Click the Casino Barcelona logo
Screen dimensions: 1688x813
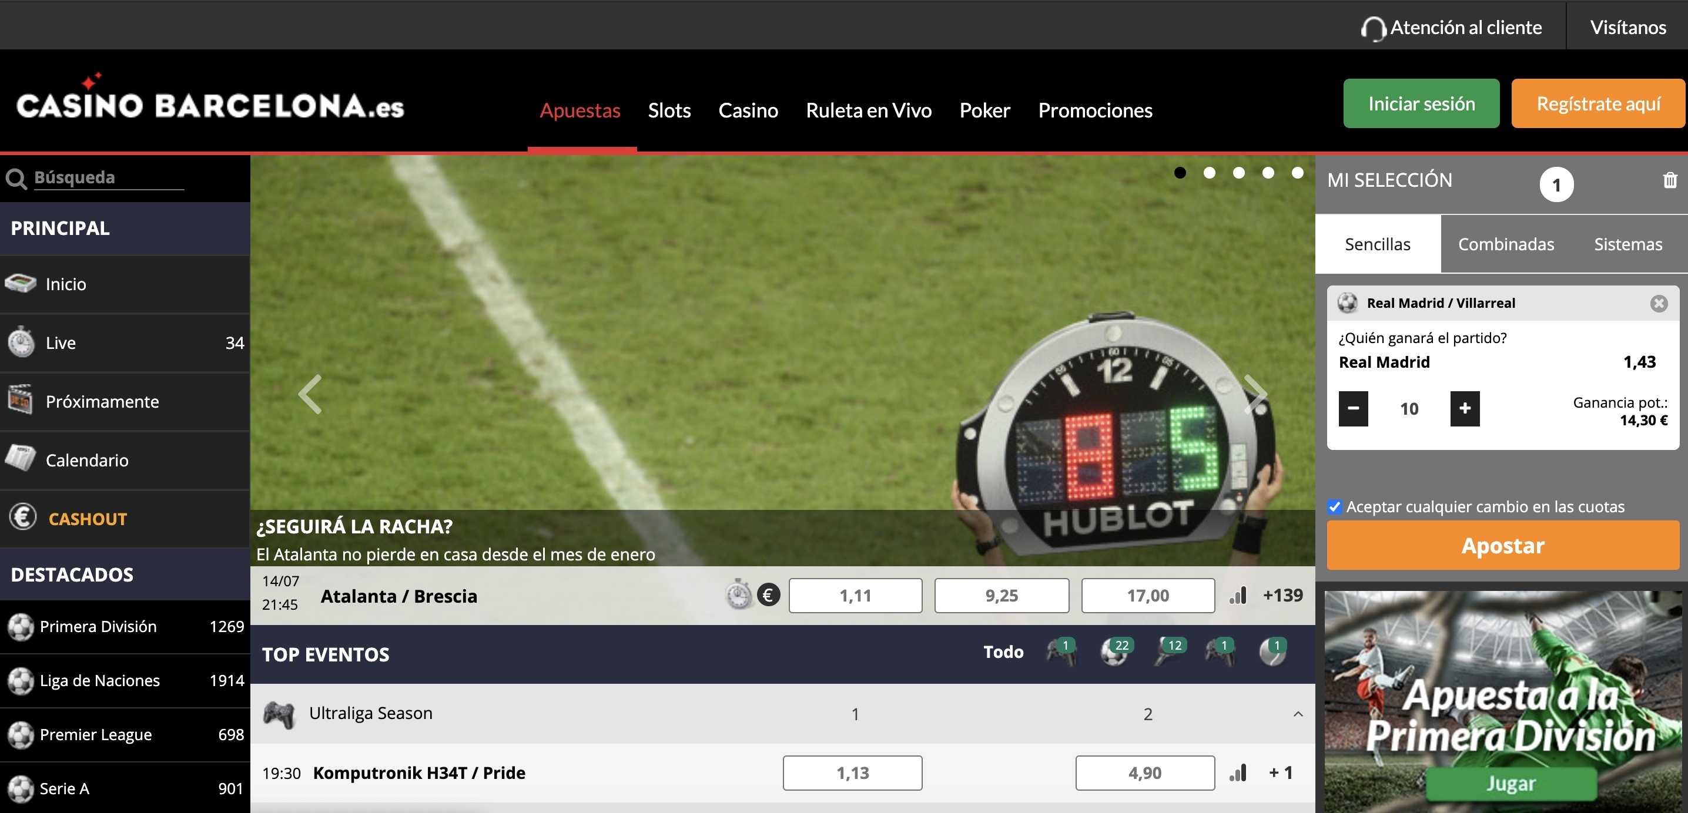coord(210,98)
